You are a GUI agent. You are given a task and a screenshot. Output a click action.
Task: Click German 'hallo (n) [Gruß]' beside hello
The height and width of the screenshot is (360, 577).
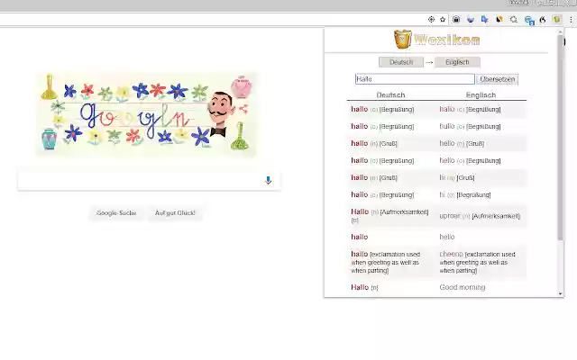pyautogui.click(x=374, y=143)
